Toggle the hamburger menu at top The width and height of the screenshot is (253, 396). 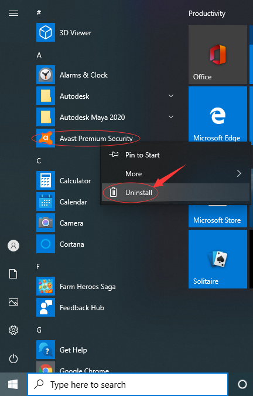click(x=13, y=13)
